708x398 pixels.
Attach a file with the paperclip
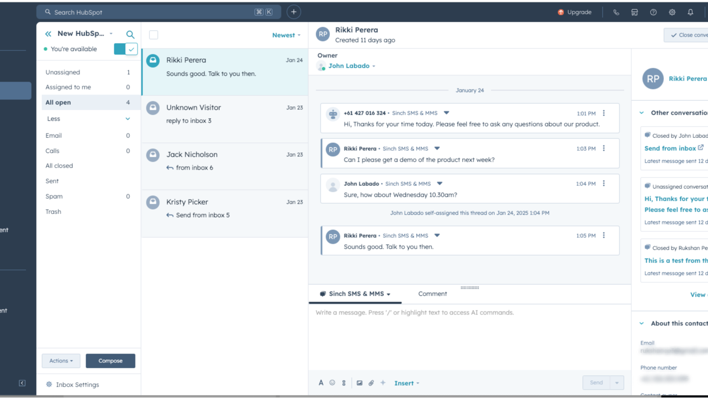371,383
